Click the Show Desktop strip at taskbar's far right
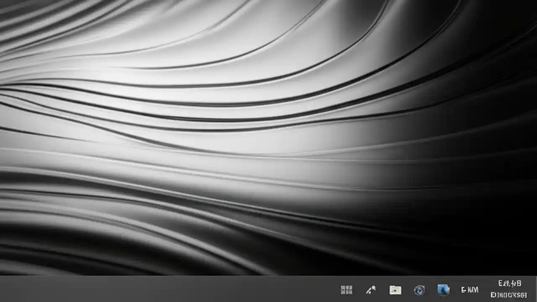This screenshot has height=302, width=537. coord(535,289)
